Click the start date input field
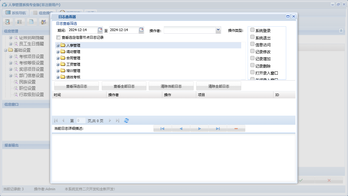 point(82,30)
